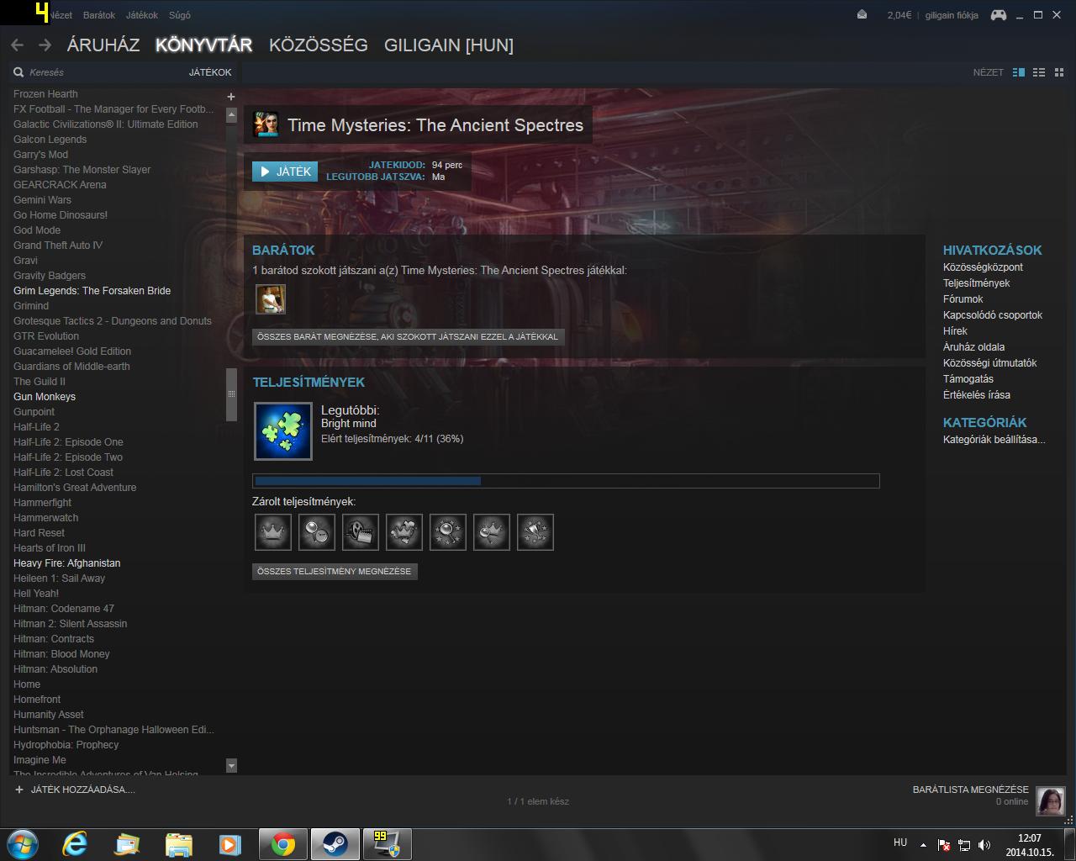The image size is (1076, 861).
Task: Click the achievement progress bar
Action: click(566, 481)
